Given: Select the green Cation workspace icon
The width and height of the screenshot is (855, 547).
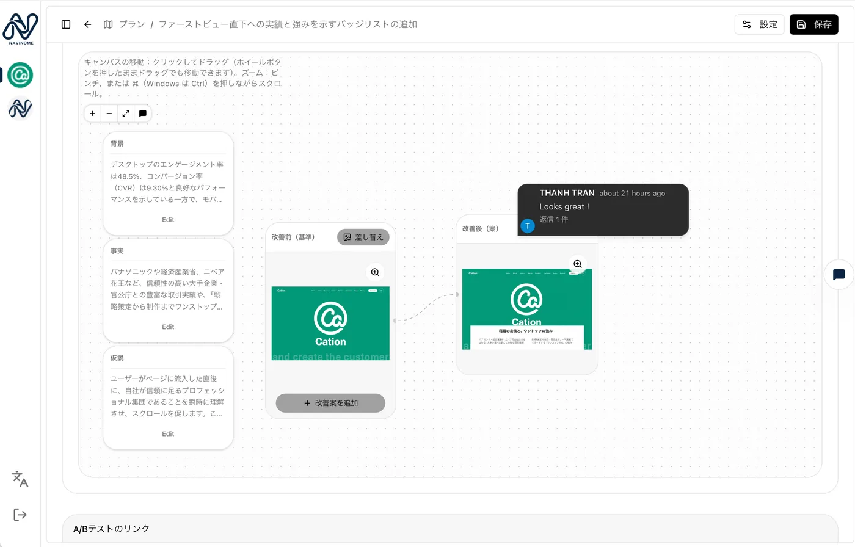Looking at the screenshot, I should tap(20, 75).
